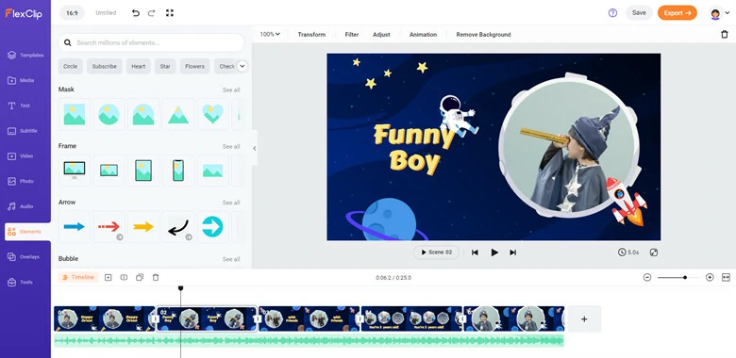Click the redo arrow icon
The height and width of the screenshot is (358, 736).
[151, 13]
